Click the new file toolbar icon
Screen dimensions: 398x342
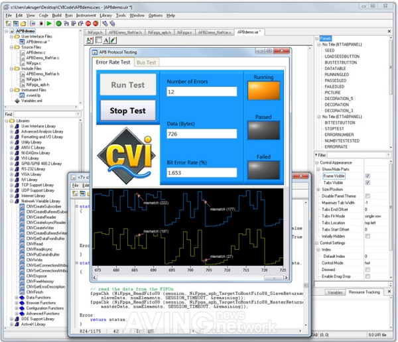(x=9, y=24)
